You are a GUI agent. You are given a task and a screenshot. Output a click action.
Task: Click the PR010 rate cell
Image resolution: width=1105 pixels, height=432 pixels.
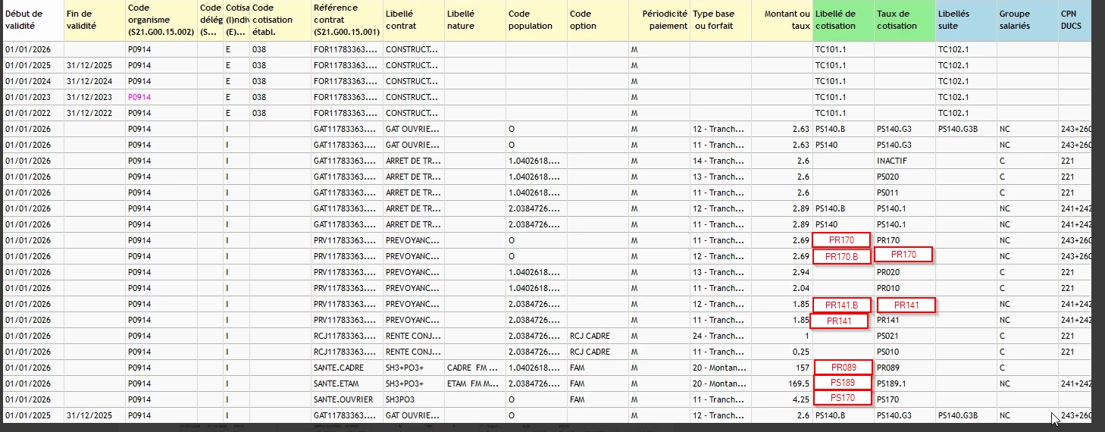[904, 288]
